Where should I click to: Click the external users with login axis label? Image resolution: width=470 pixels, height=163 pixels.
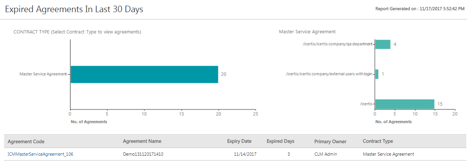(329, 74)
